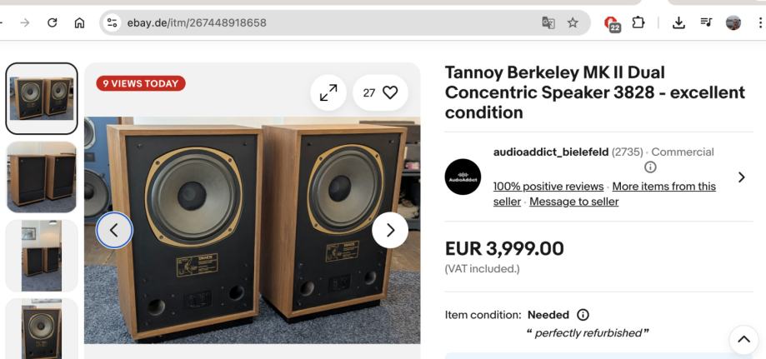Open the extensions puzzle icon
The width and height of the screenshot is (766, 359).
coord(638,23)
